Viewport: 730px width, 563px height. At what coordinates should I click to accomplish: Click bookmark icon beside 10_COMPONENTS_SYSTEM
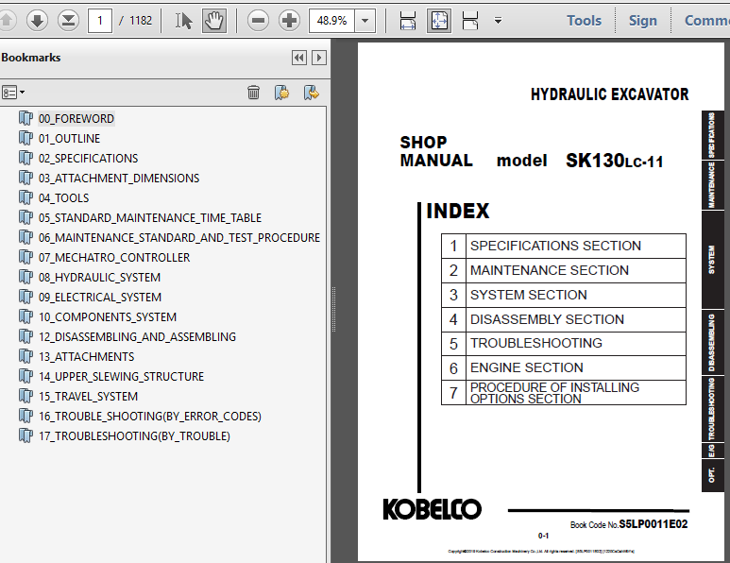(25, 316)
